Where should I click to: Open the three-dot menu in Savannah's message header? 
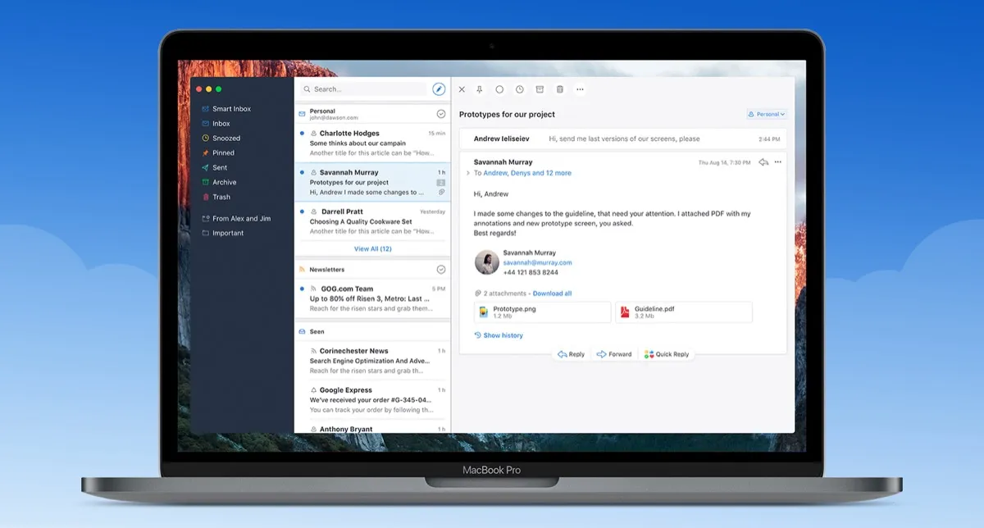click(x=778, y=162)
